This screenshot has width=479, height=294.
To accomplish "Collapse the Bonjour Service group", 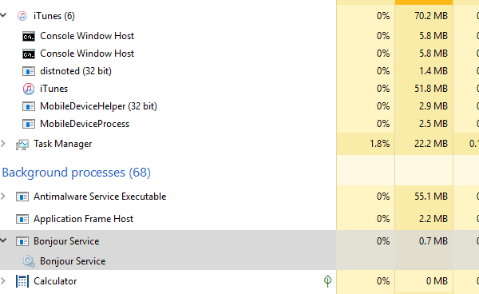I will [x=3, y=240].
